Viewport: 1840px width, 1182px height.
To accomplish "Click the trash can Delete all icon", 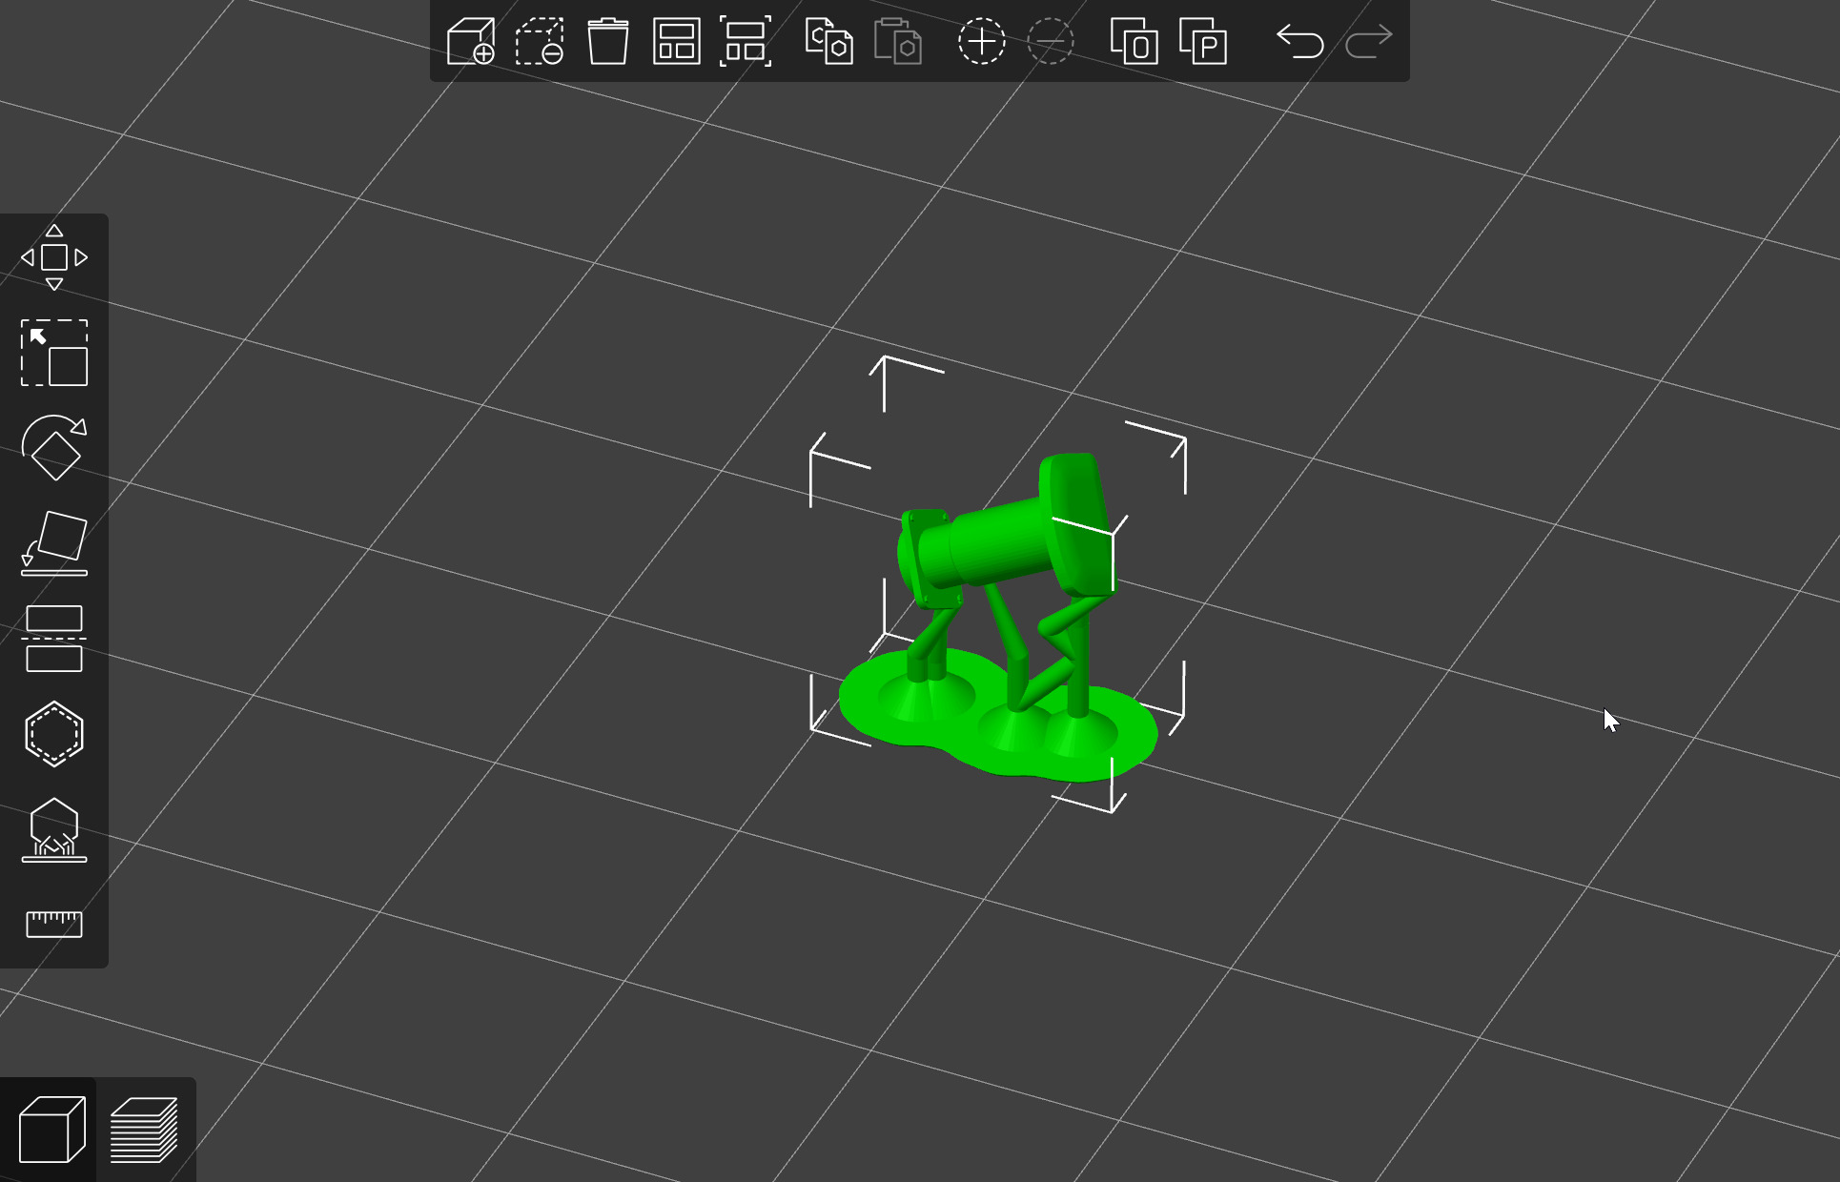I will 607,42.
